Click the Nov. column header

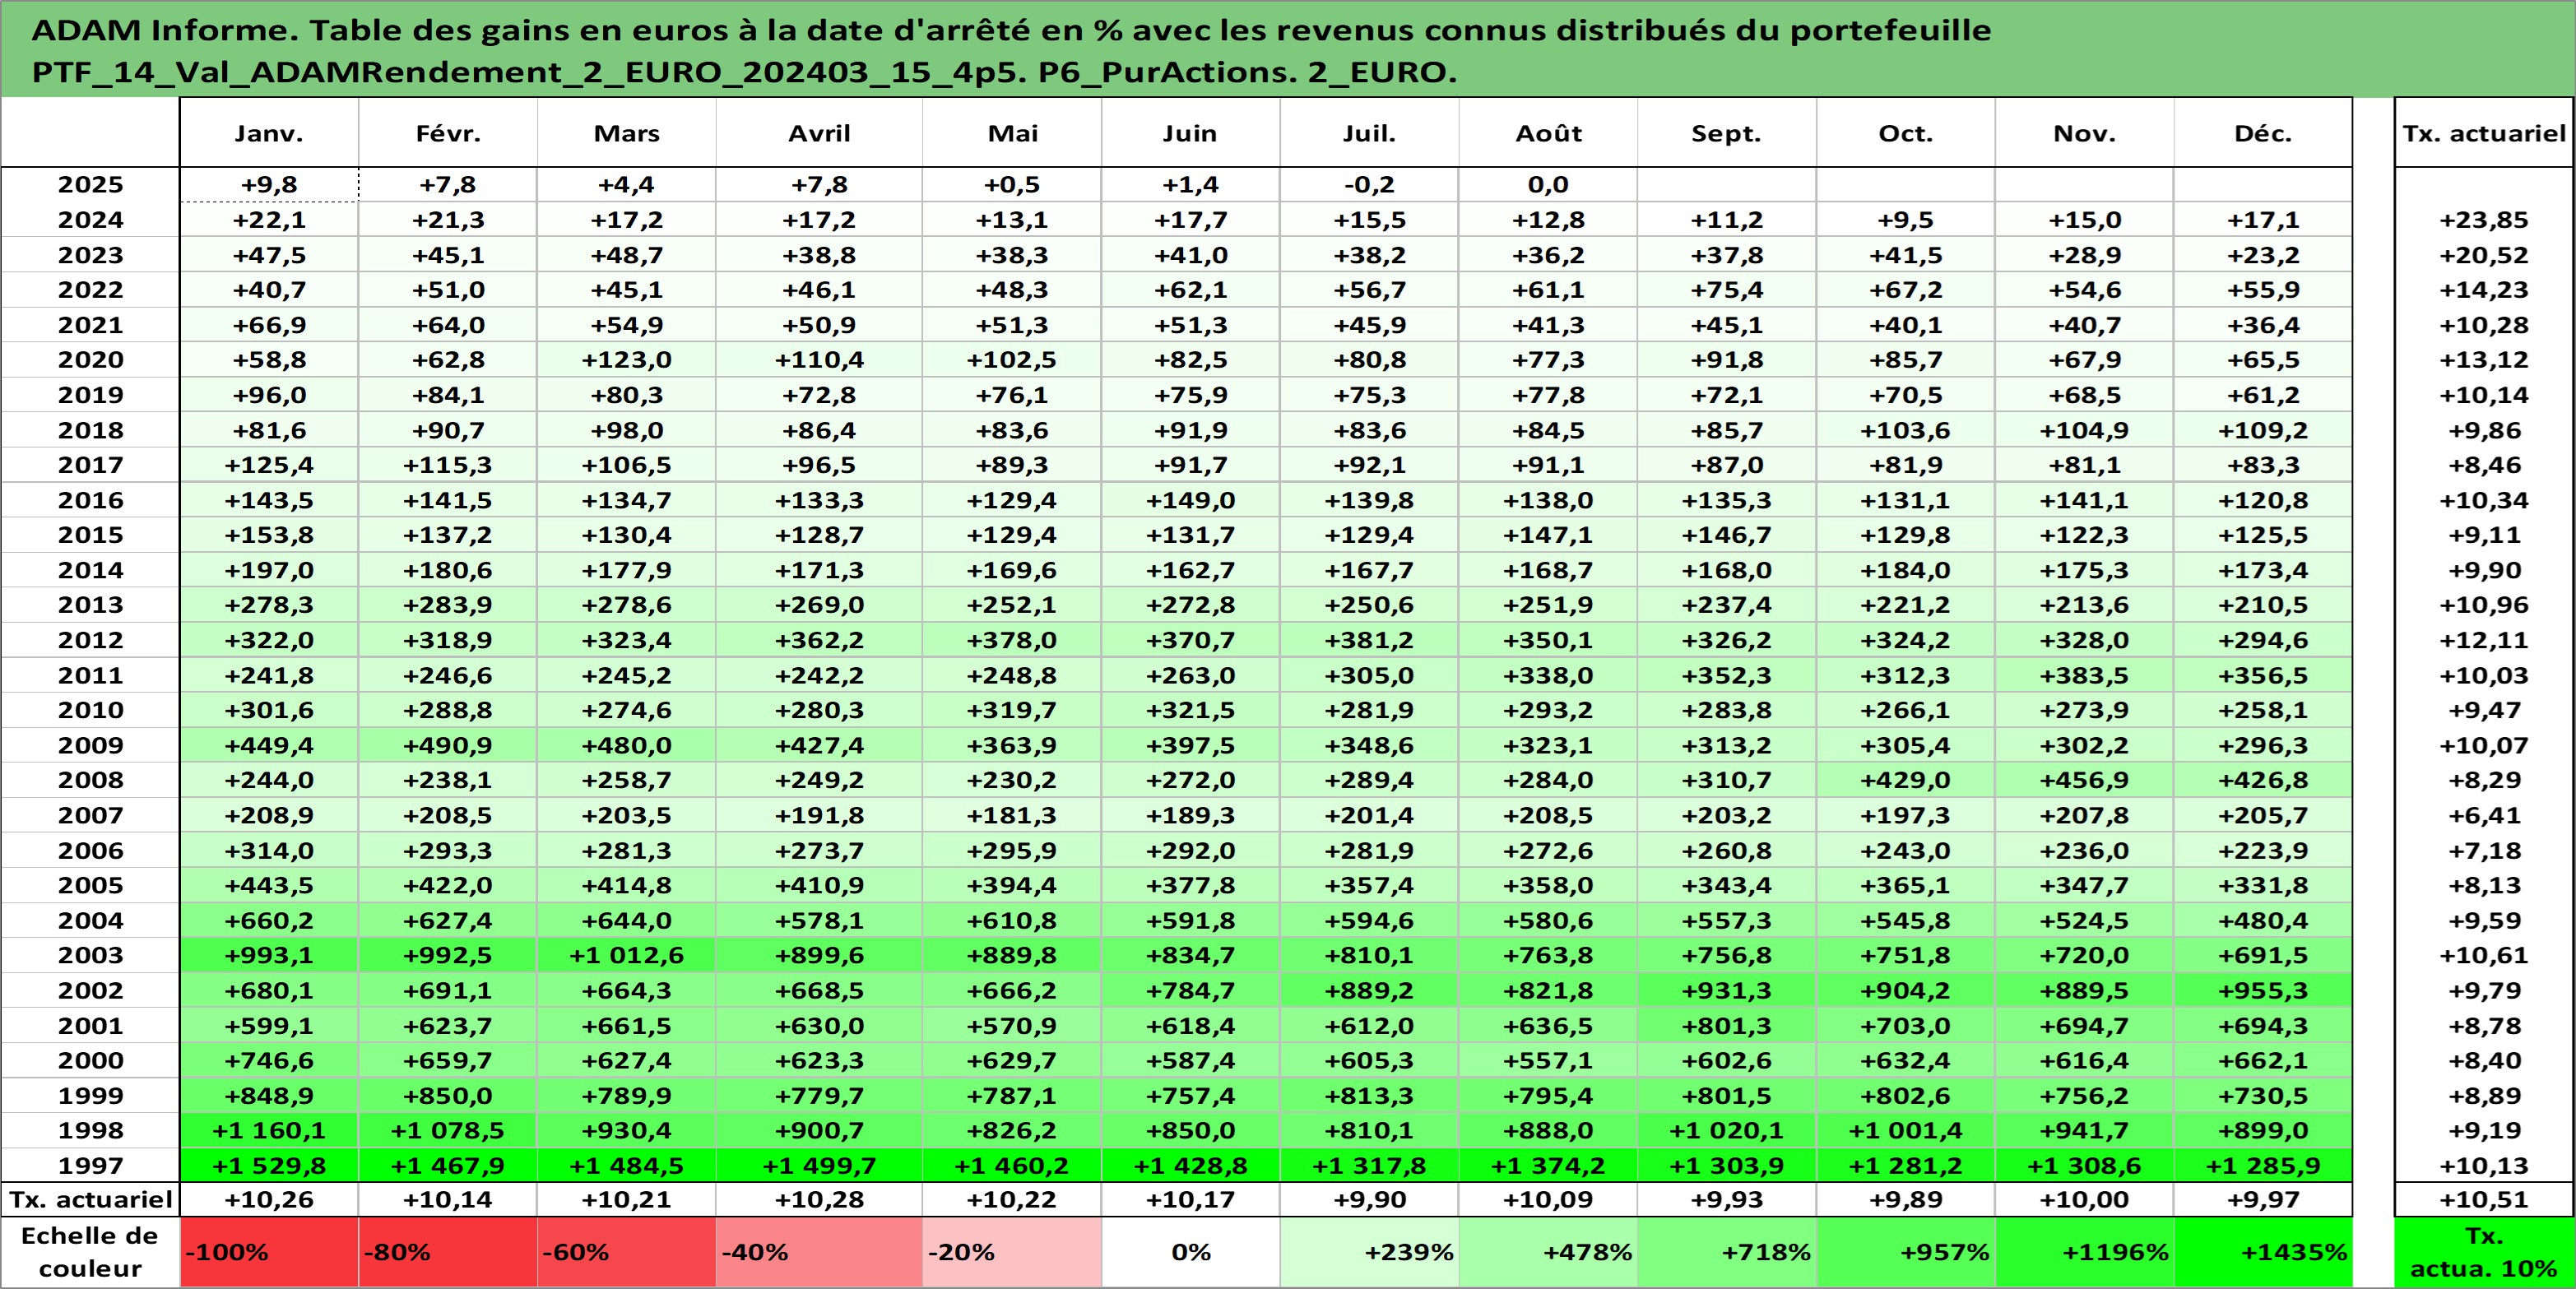[2085, 133]
